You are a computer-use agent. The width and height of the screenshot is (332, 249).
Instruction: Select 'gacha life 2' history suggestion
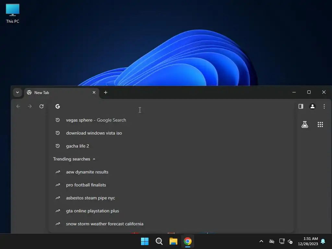(172, 146)
